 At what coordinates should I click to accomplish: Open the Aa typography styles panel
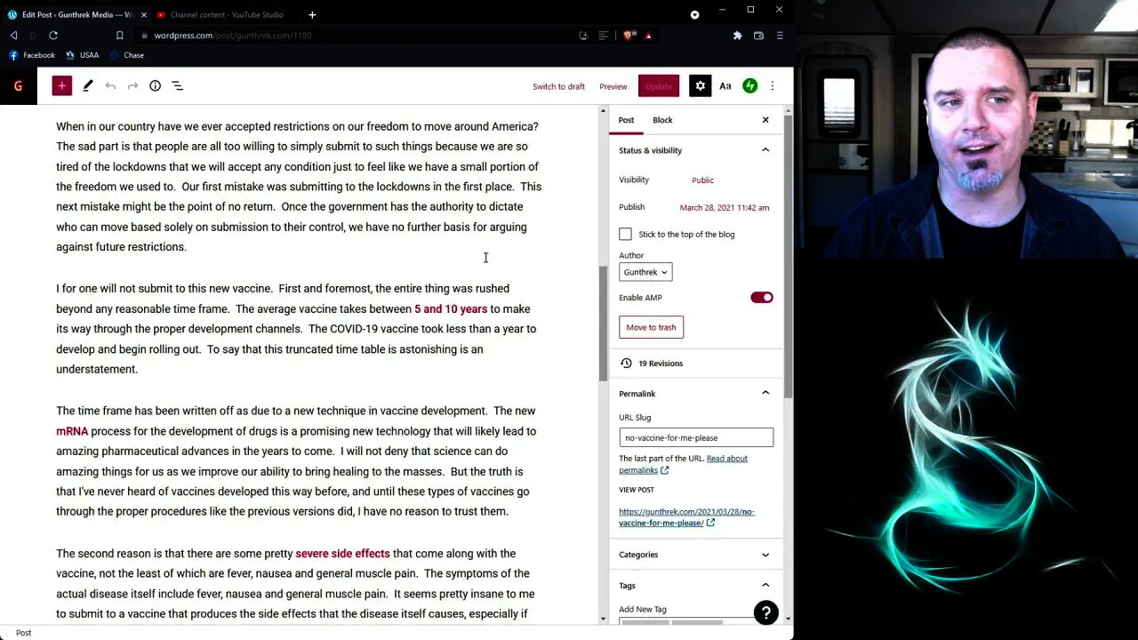click(725, 86)
